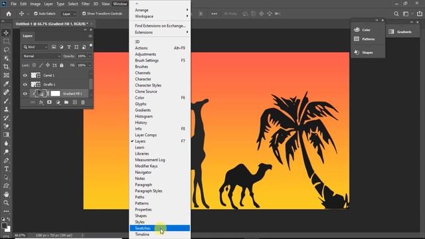This screenshot has width=425, height=239.
Task: Click the foreground color swatch
Action: [x=4, y=226]
